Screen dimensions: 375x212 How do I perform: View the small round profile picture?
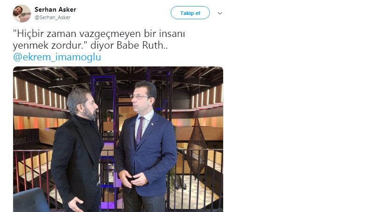click(22, 14)
